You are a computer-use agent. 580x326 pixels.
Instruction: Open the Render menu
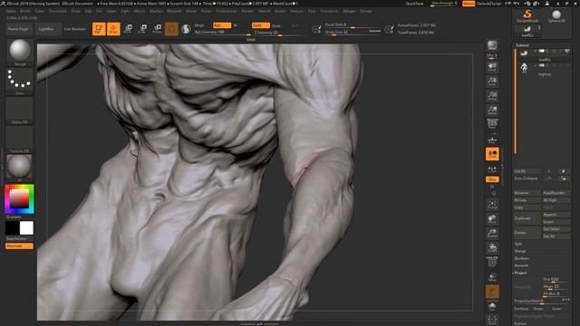(x=247, y=11)
